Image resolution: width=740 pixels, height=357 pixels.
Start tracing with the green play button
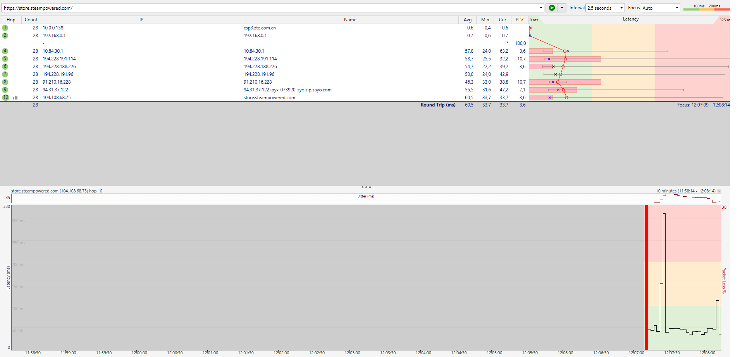point(552,8)
